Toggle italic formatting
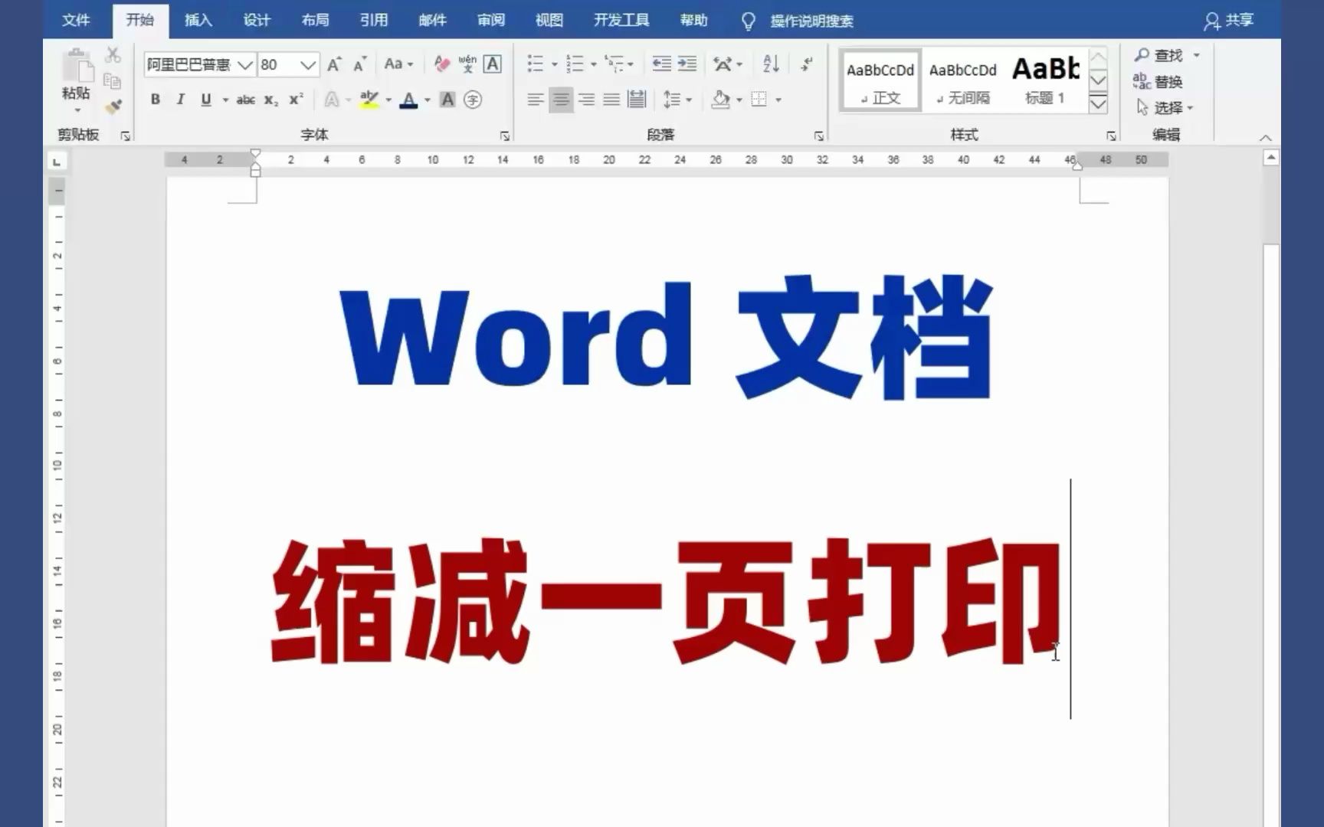Viewport: 1324px width, 827px height. point(181,100)
